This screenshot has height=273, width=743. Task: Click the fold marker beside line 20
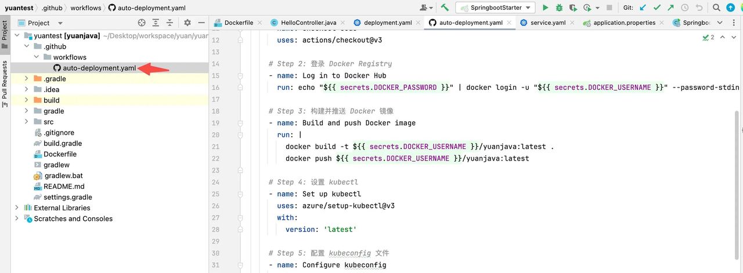point(240,134)
